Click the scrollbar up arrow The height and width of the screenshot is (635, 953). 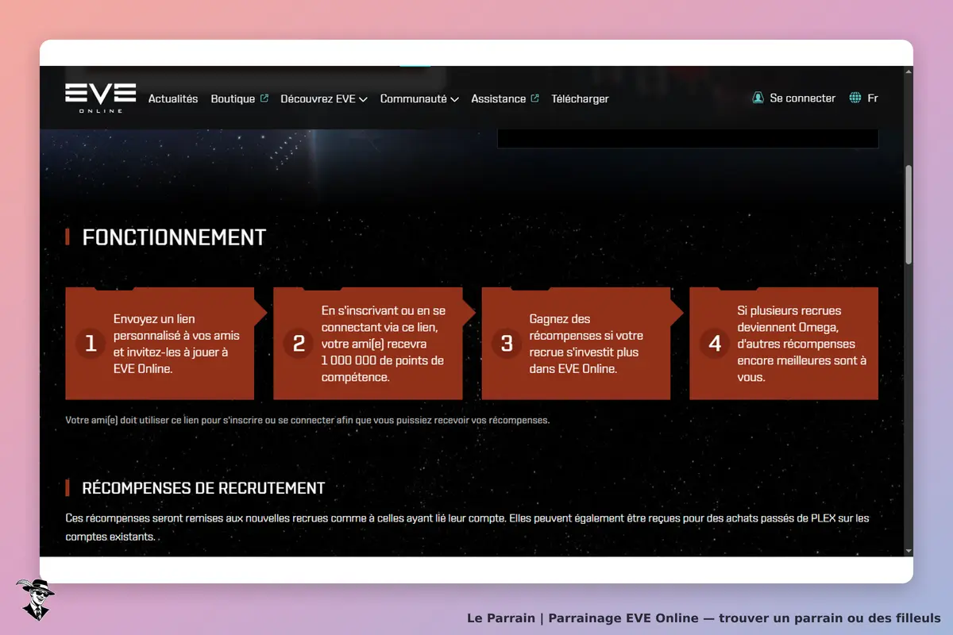909,72
